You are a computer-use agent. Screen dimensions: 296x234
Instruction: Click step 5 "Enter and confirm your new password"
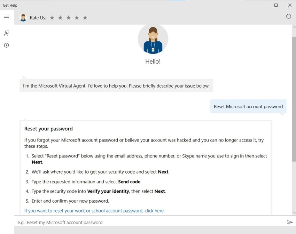(x=70, y=201)
